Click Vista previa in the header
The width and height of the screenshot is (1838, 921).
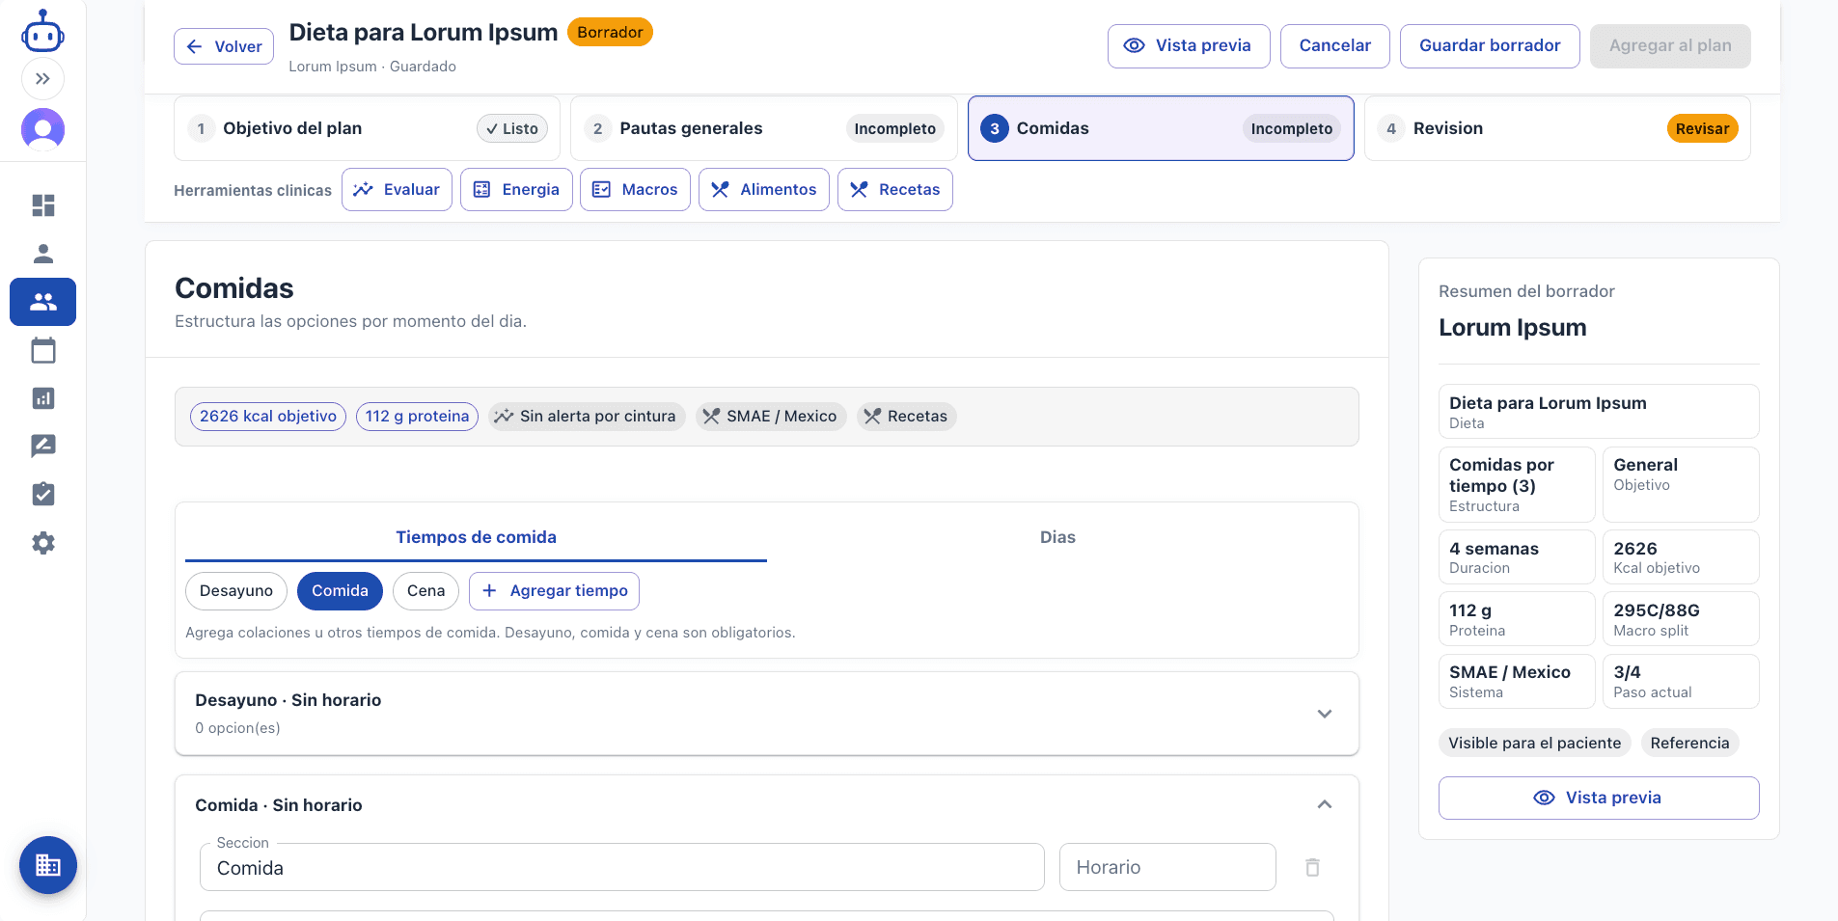pos(1189,46)
